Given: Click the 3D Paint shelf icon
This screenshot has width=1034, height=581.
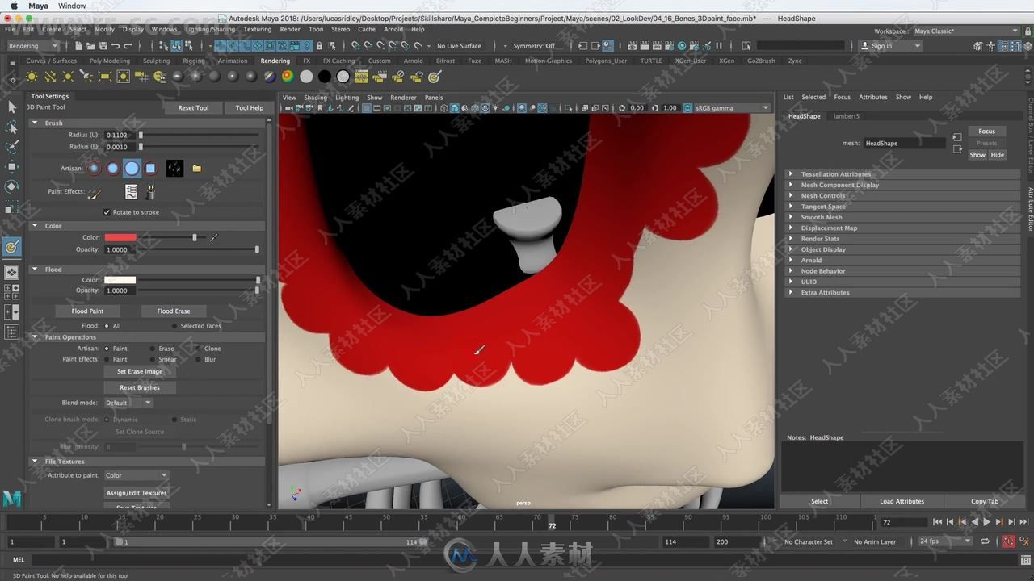Looking at the screenshot, I should click(435, 77).
